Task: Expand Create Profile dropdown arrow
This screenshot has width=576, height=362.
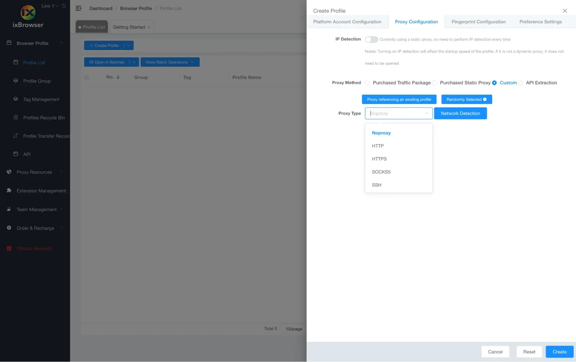Action: point(129,45)
